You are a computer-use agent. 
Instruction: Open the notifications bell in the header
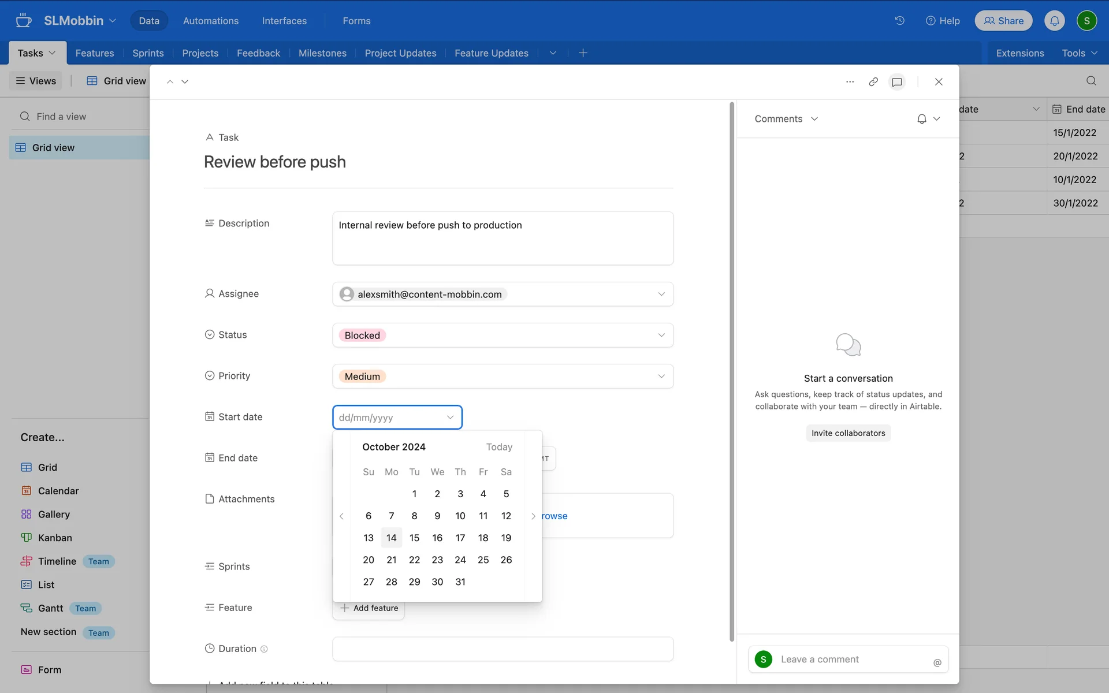tap(1054, 21)
